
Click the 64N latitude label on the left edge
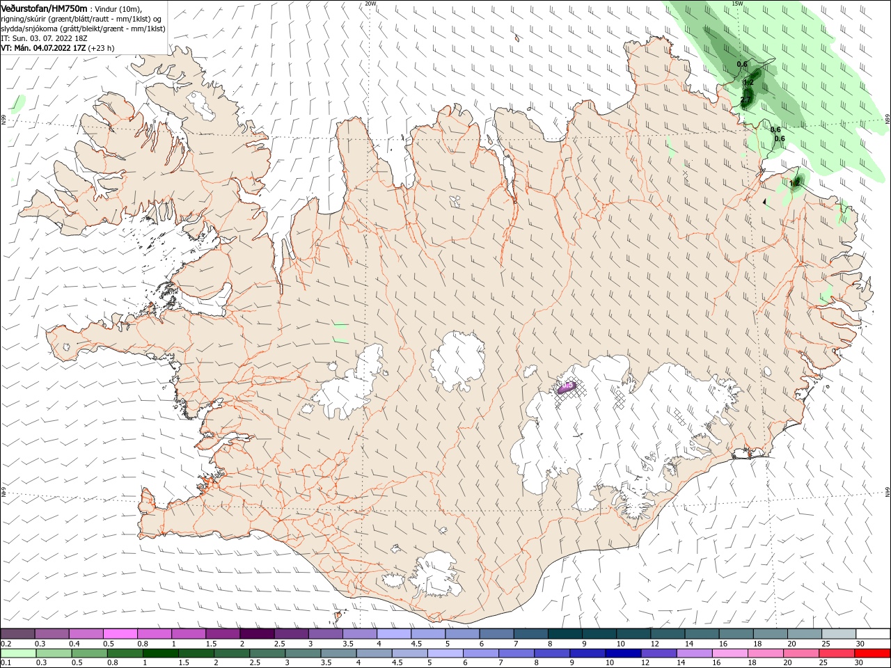(x=3, y=492)
